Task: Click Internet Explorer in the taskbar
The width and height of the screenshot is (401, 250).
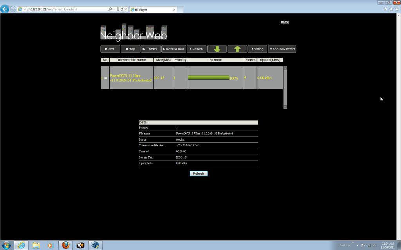Action: pos(21,245)
